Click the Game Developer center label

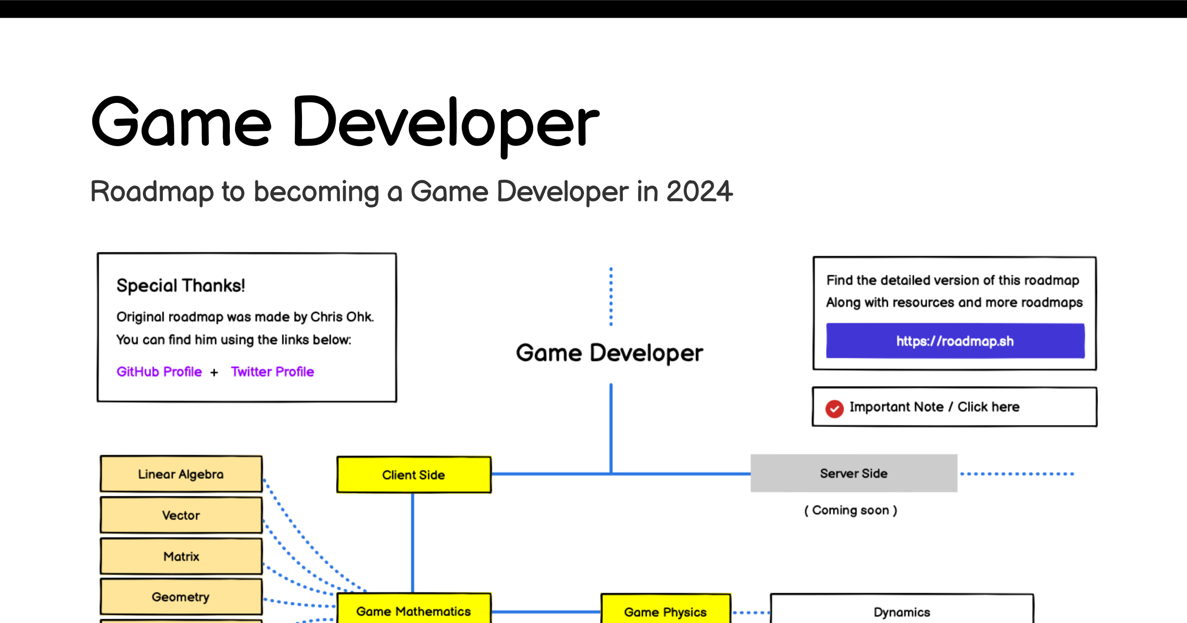[609, 353]
